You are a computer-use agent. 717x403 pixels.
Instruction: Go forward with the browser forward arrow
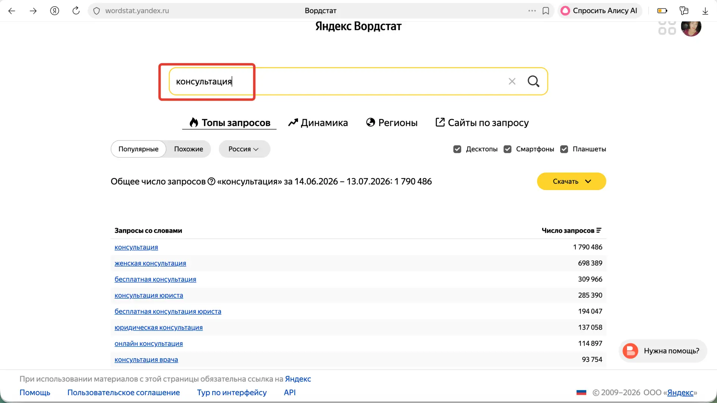click(x=33, y=11)
